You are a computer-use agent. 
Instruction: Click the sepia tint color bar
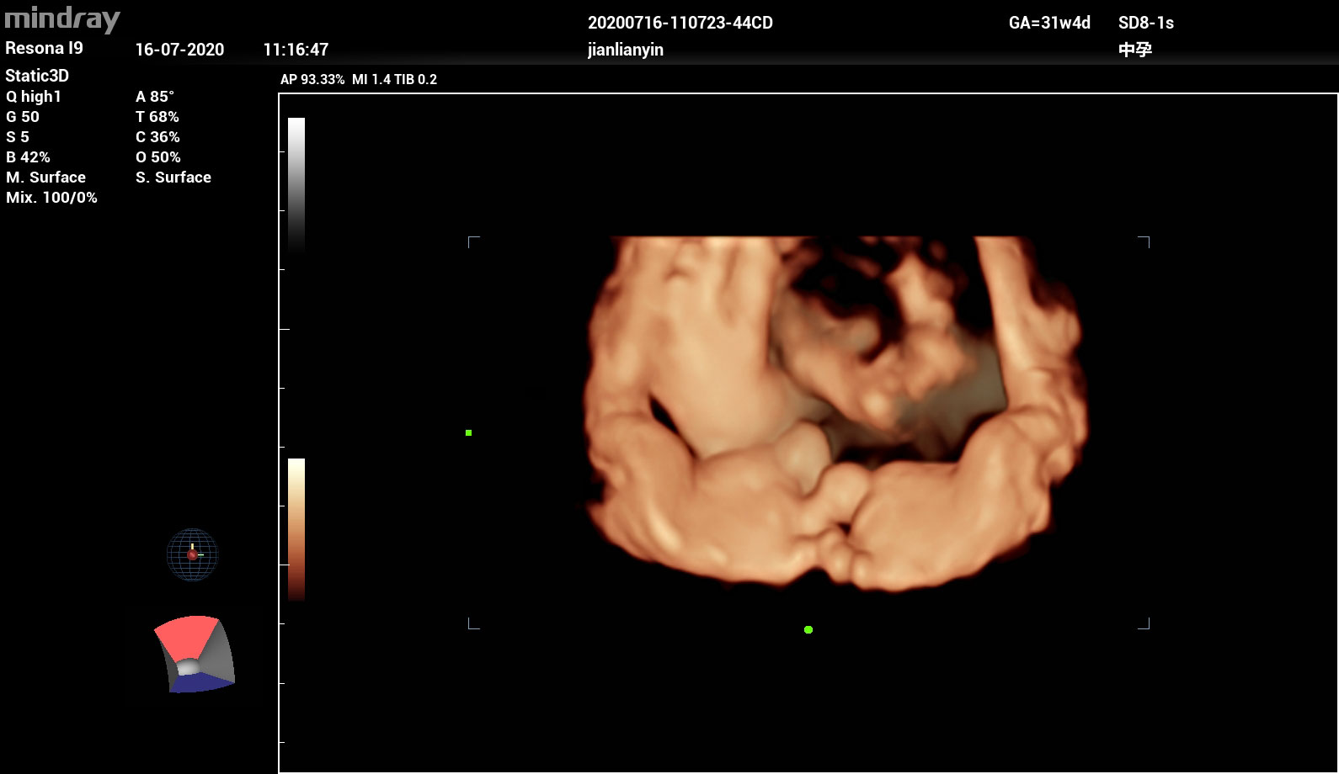pyautogui.click(x=296, y=528)
